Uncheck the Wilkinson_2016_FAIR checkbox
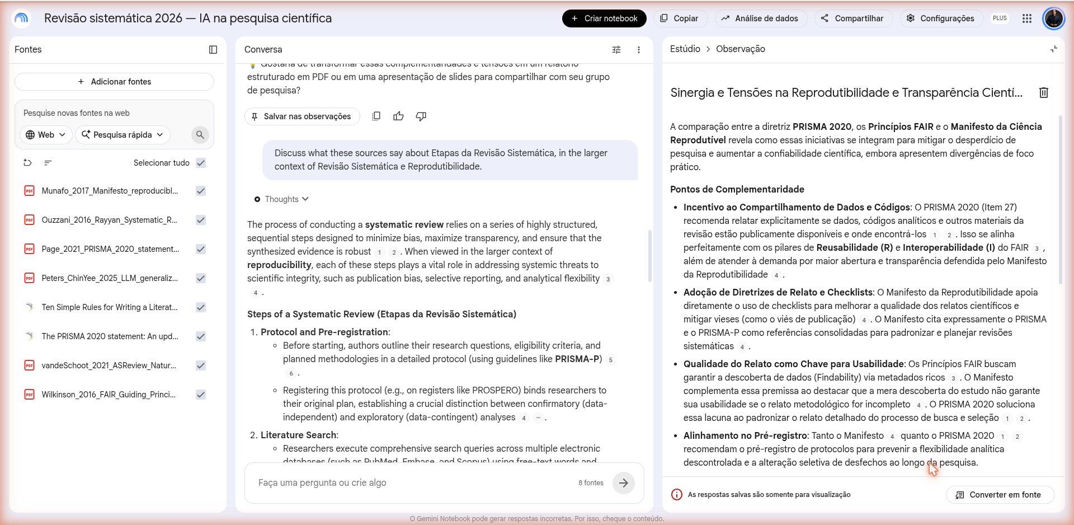This screenshot has height=525, width=1074. [201, 395]
